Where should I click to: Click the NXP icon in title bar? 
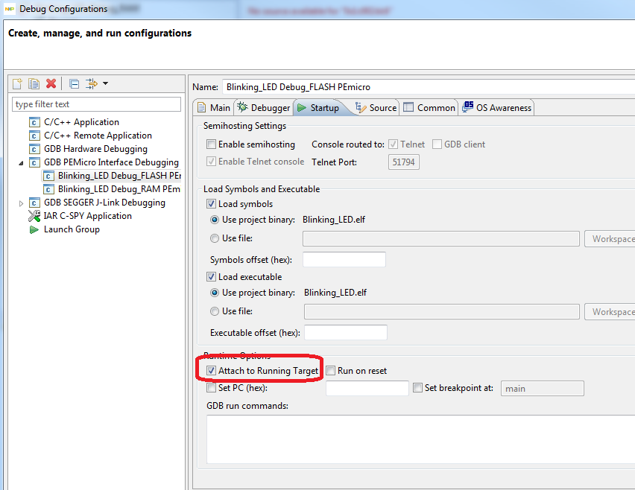pos(9,8)
